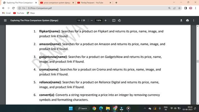
Task: Bookmark this tab with the star
Action: [x=179, y=8]
